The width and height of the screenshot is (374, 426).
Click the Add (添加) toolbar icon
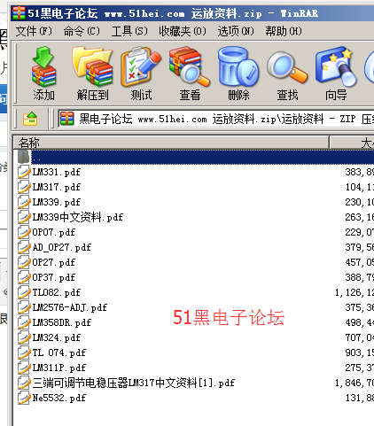[x=43, y=74]
